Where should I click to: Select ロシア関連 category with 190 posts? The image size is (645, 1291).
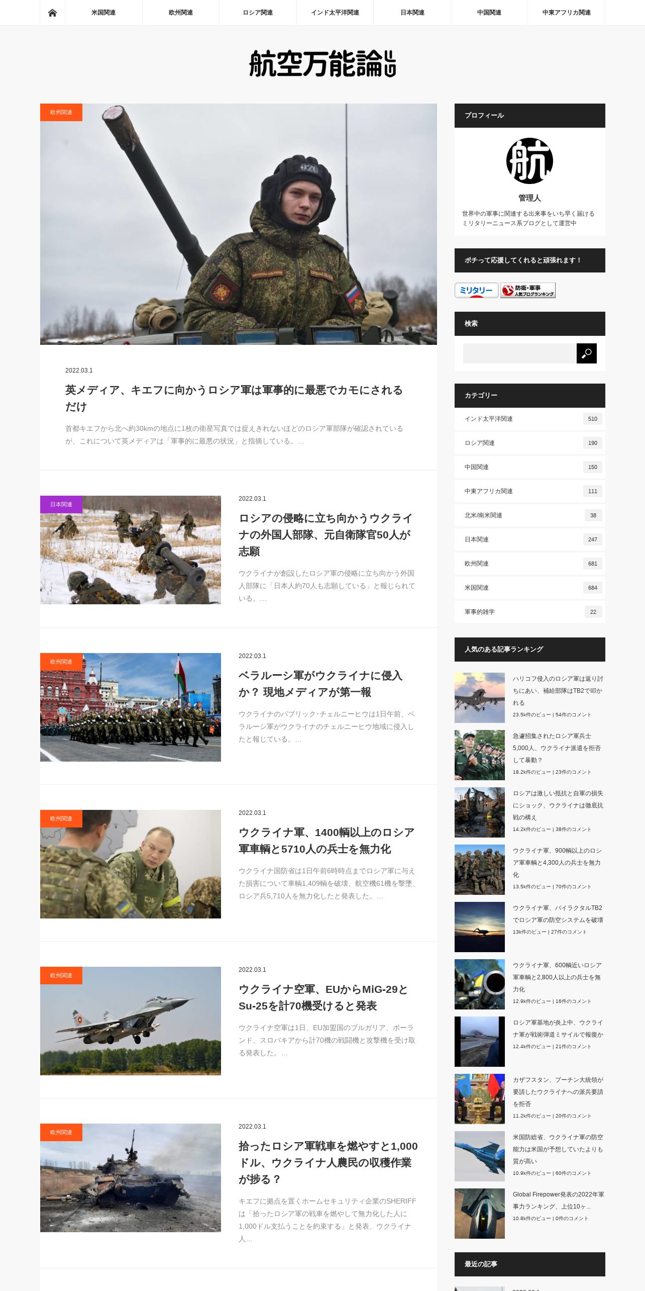529,443
